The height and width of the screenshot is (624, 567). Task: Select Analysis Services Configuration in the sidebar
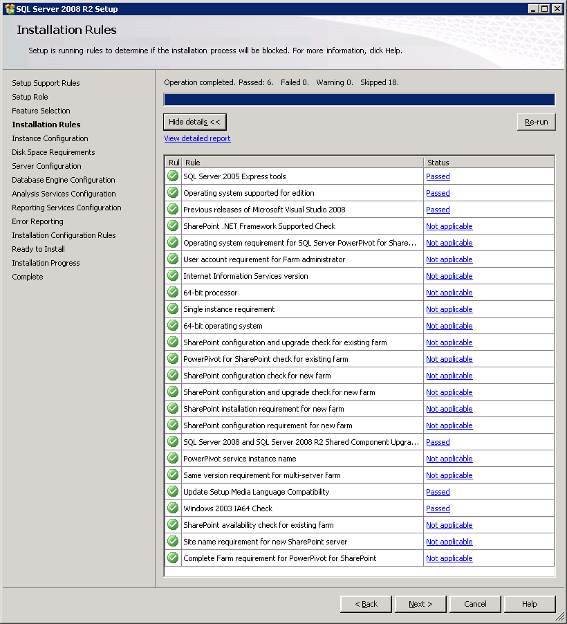(64, 194)
